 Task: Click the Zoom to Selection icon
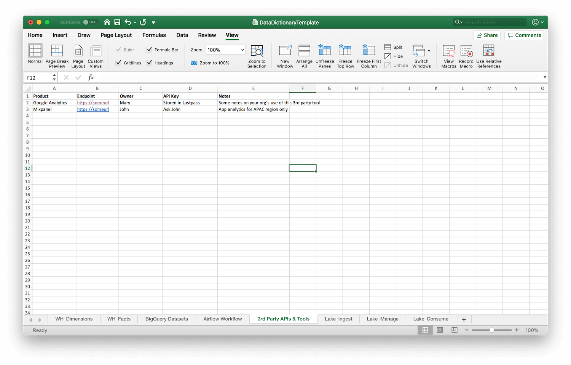(257, 51)
